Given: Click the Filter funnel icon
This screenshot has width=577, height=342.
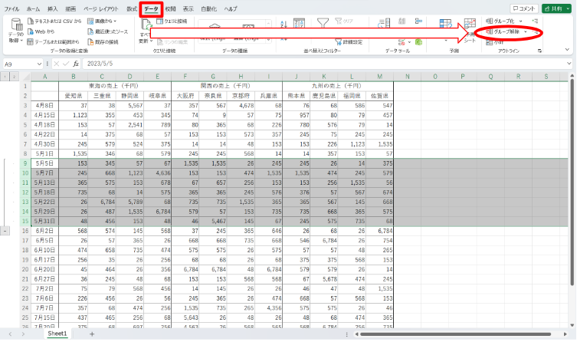Looking at the screenshot, I should click(x=323, y=22).
